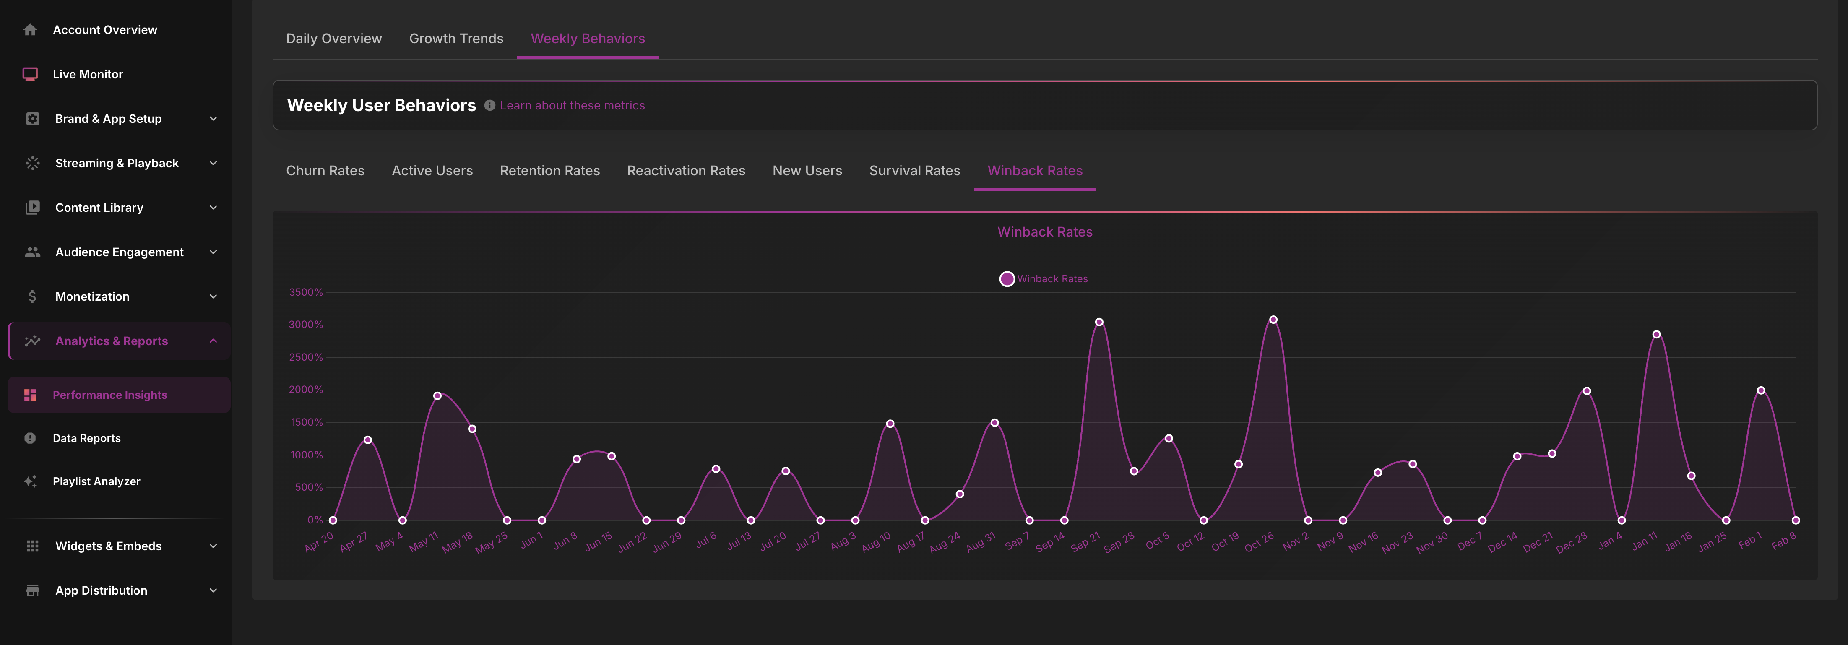Expand the Brand & App Setup section
This screenshot has width=1848, height=645.
coord(213,119)
